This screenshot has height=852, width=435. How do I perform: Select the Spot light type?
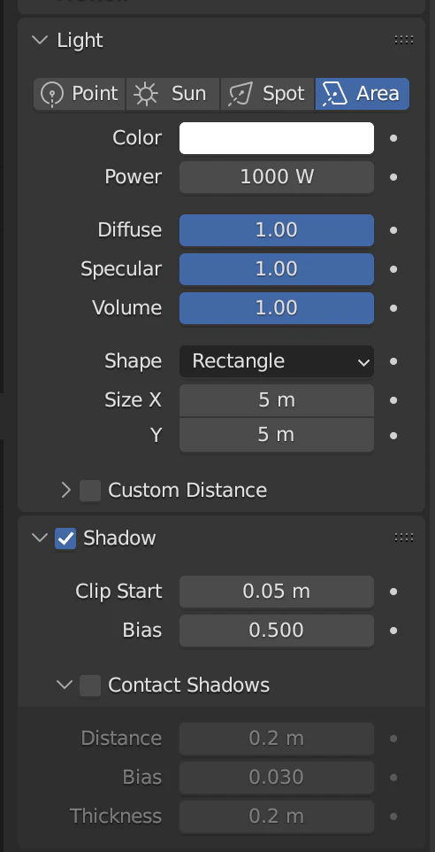[x=267, y=94]
